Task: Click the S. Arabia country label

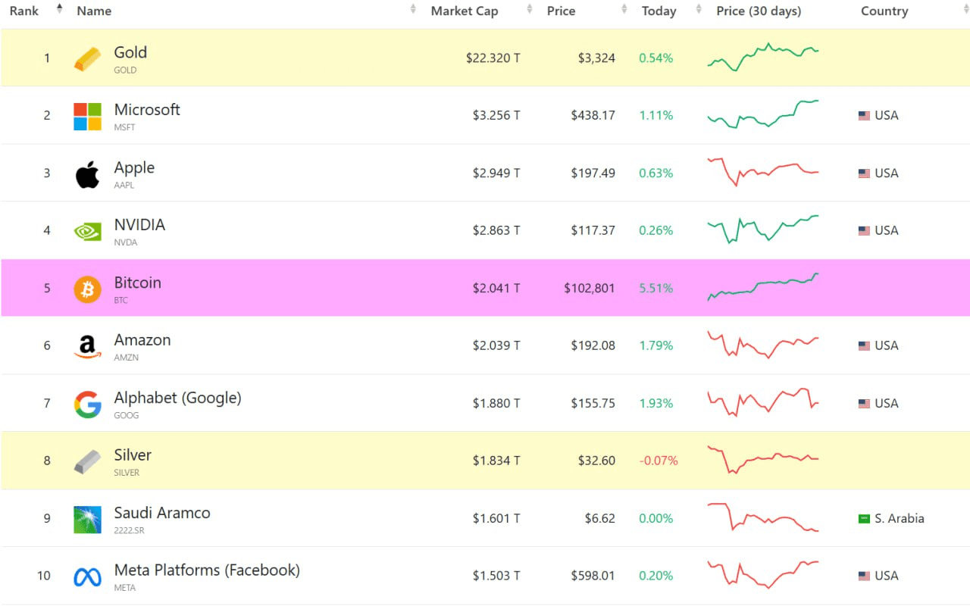Action: pos(900,519)
